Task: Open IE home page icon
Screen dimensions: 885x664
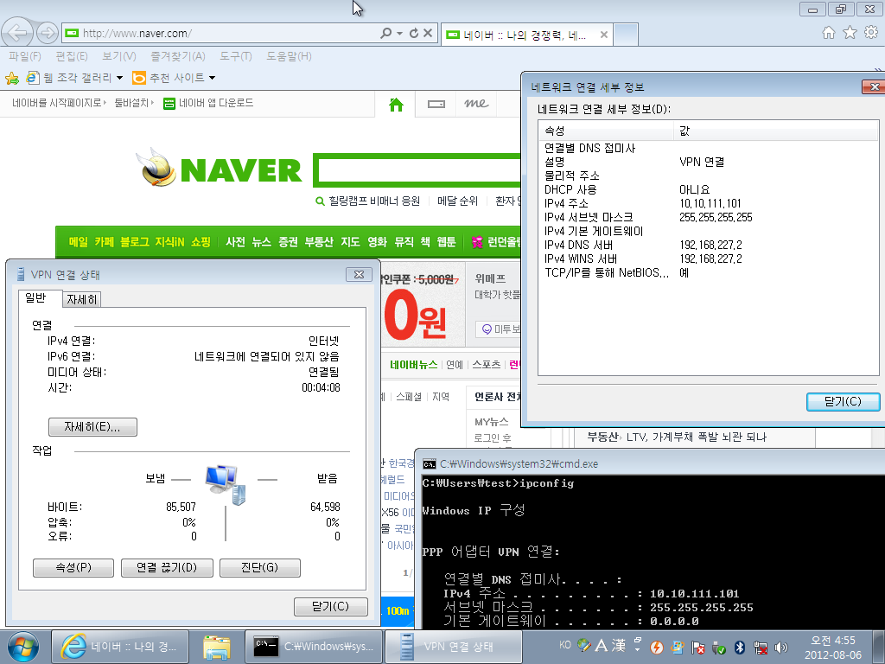Action: click(828, 33)
